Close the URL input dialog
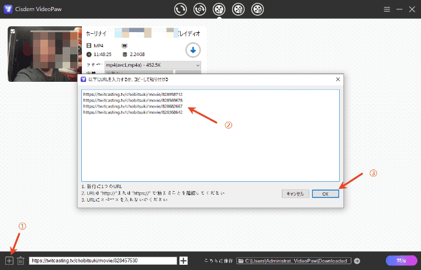421x270 pixels. point(338,79)
